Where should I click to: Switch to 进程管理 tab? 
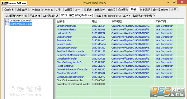[x=22, y=10]
